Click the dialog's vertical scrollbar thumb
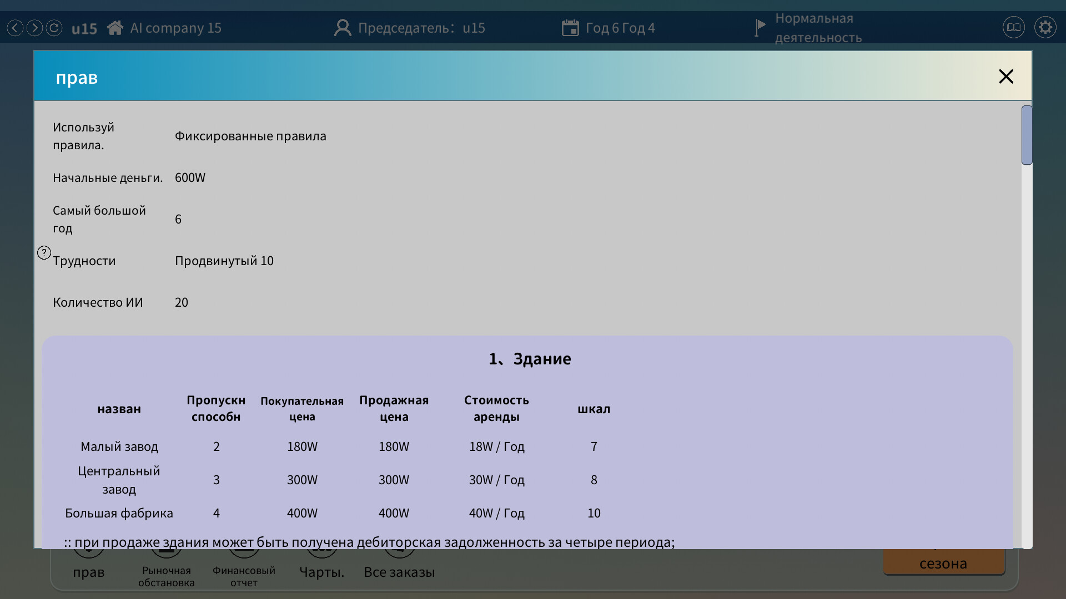Screen dimensions: 1066x599 pos(1027,135)
